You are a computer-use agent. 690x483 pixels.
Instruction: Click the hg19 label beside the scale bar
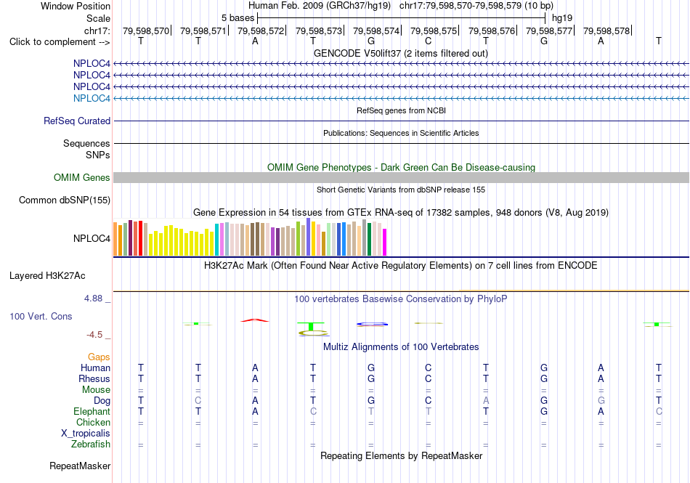tap(562, 18)
